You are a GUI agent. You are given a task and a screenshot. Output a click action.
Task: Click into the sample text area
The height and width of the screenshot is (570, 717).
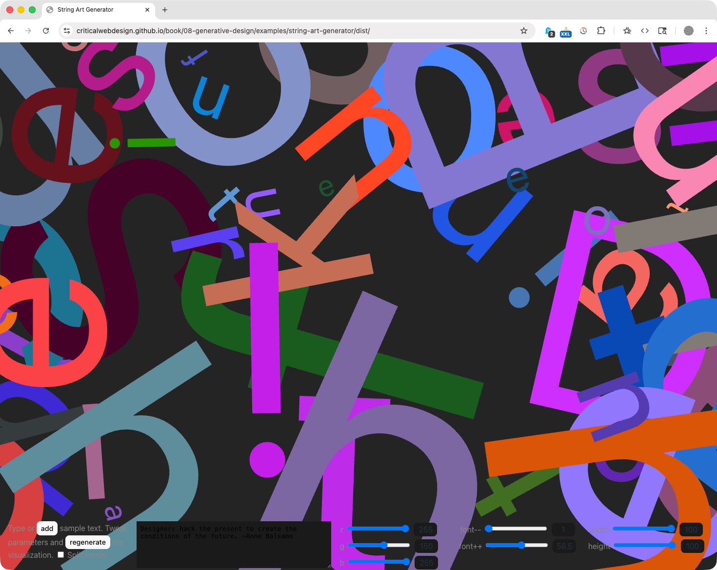coord(234,544)
